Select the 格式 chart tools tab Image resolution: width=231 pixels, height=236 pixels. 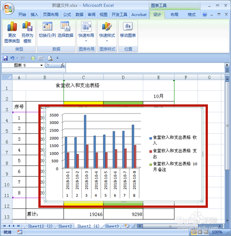pyautogui.click(x=192, y=15)
